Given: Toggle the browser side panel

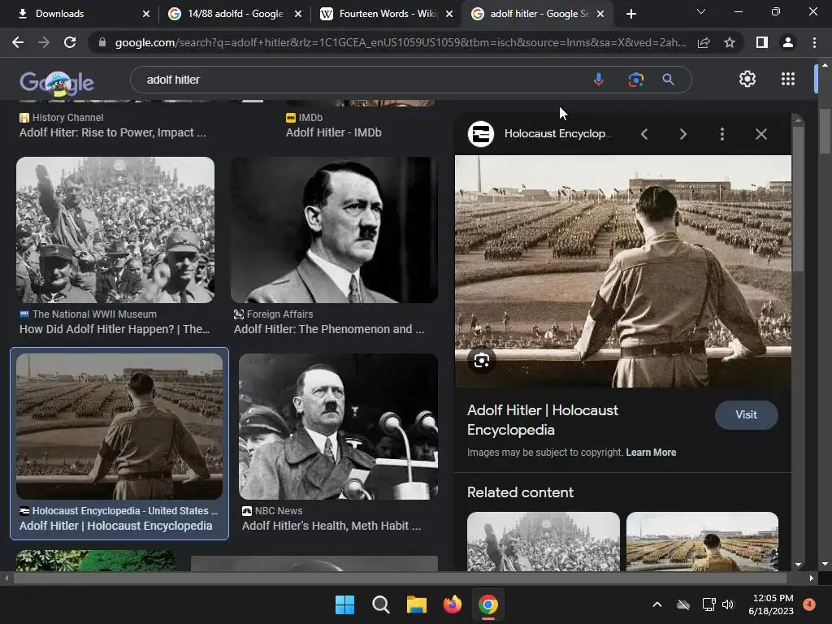Looking at the screenshot, I should tap(762, 42).
